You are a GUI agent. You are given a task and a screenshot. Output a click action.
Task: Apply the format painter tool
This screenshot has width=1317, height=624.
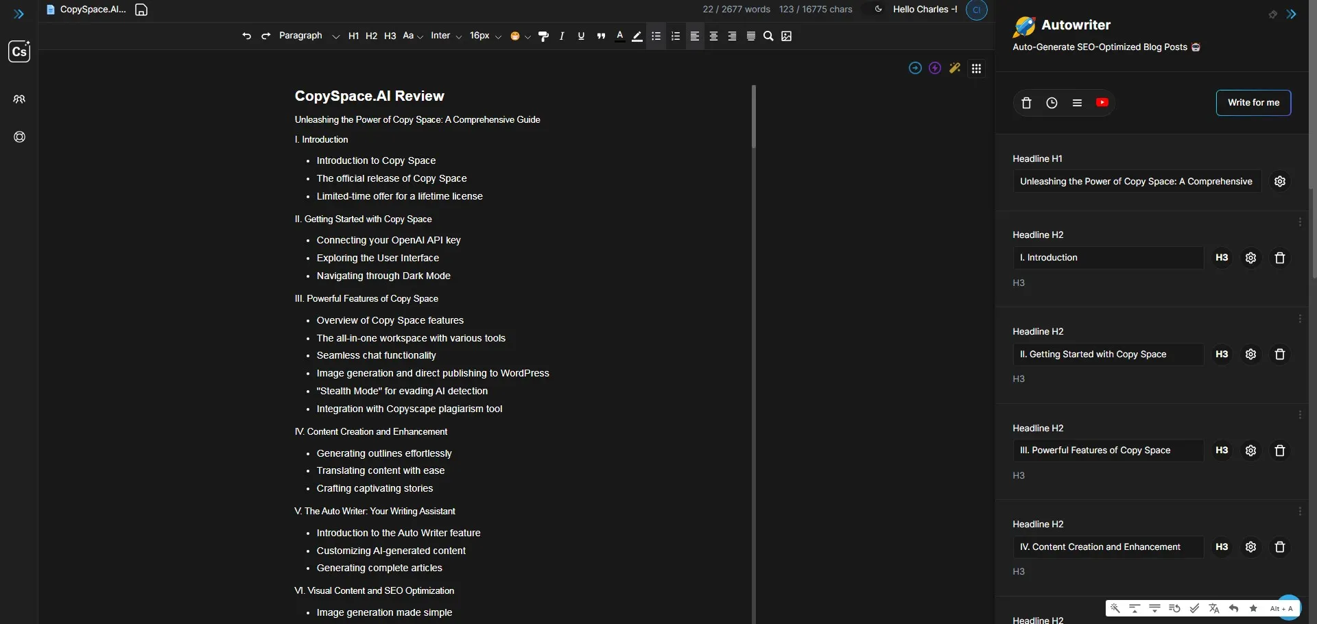543,36
